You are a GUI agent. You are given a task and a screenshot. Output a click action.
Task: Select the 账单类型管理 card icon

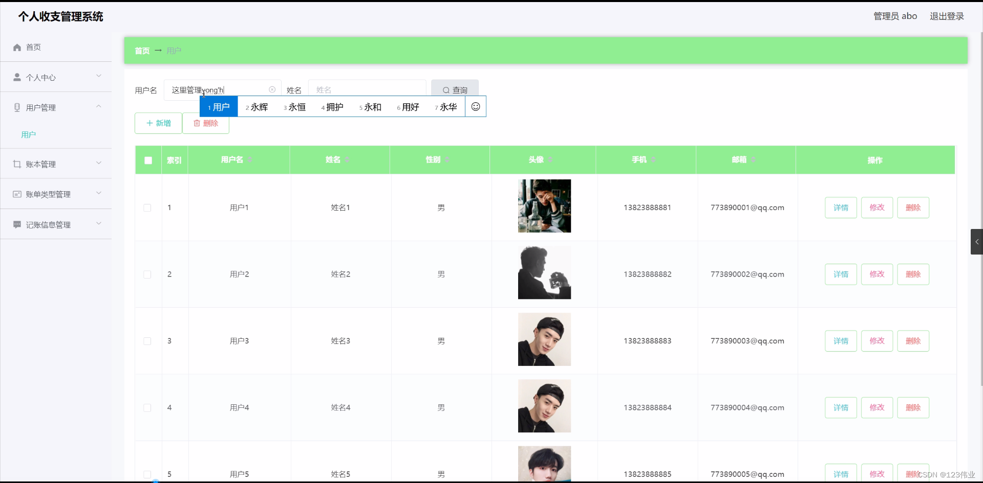[x=17, y=194]
